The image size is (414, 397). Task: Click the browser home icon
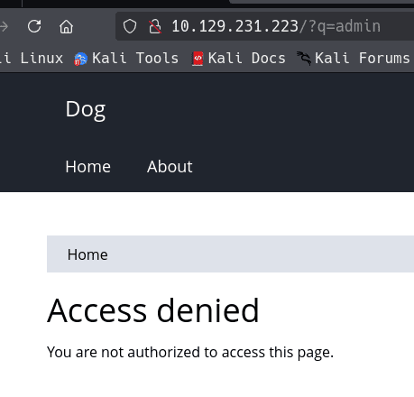click(66, 26)
